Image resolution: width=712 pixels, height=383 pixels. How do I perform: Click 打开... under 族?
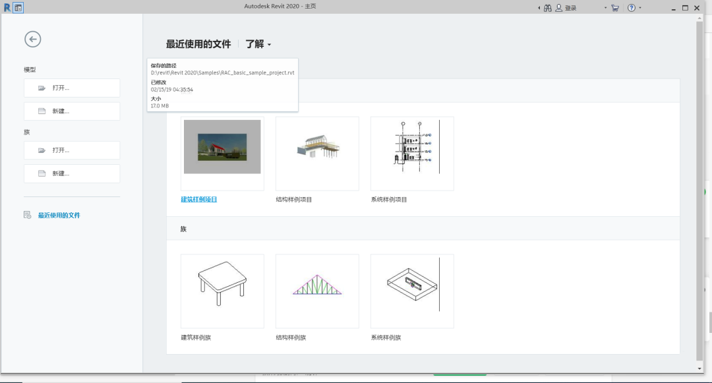point(72,150)
